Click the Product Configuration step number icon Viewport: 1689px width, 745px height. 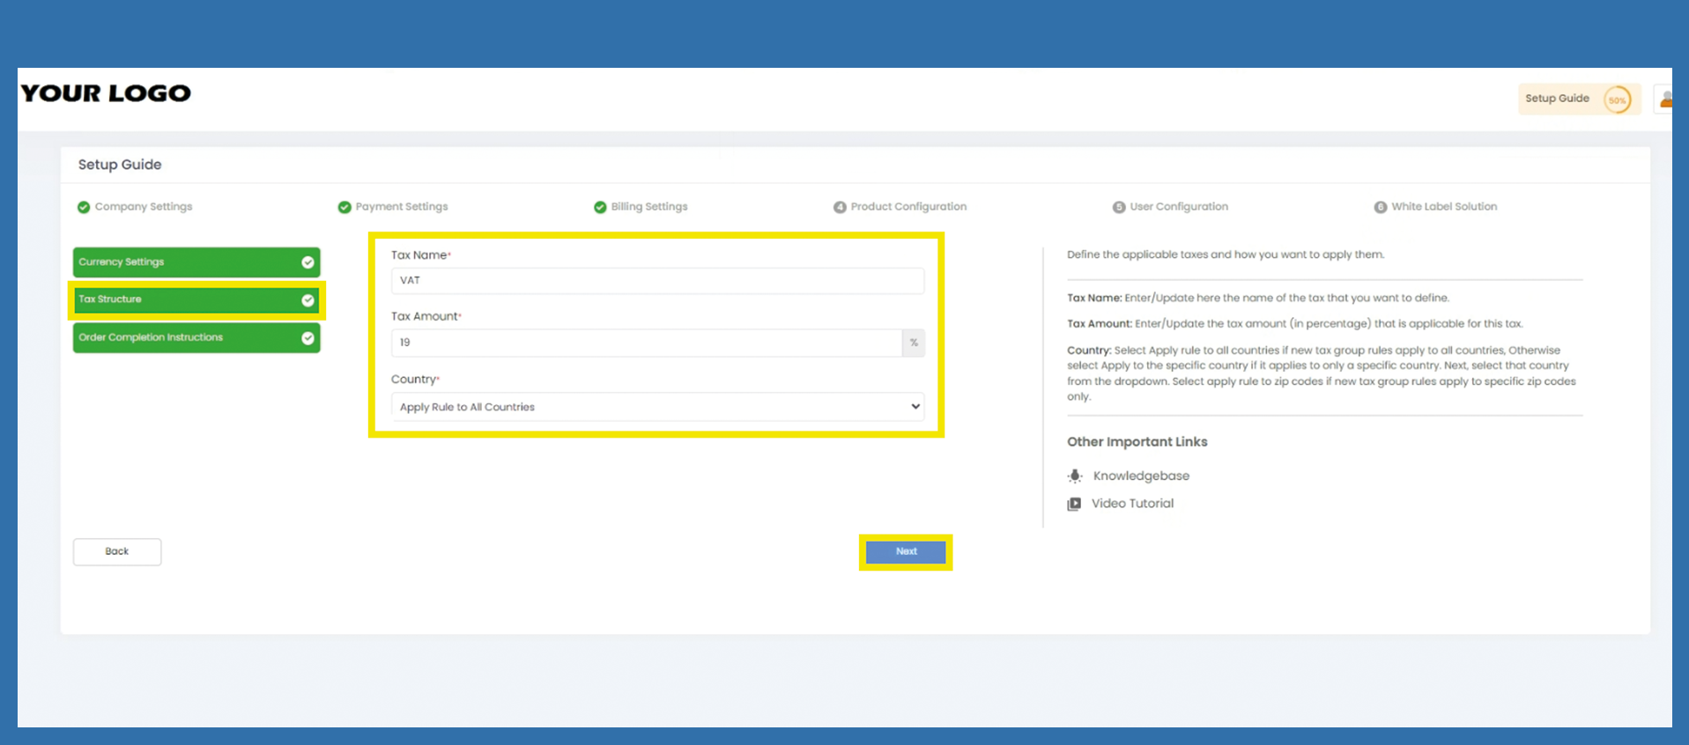[840, 207]
